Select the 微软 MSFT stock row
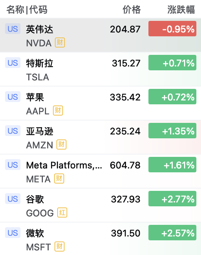 tap(100, 238)
